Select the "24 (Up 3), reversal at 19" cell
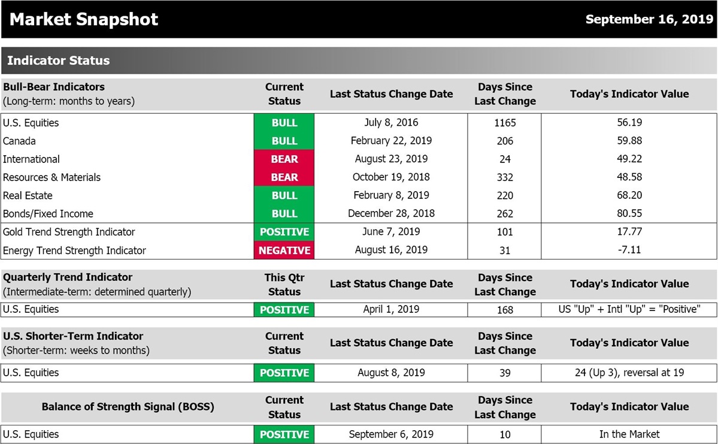Viewport: 718px width, 444px height. tap(629, 373)
